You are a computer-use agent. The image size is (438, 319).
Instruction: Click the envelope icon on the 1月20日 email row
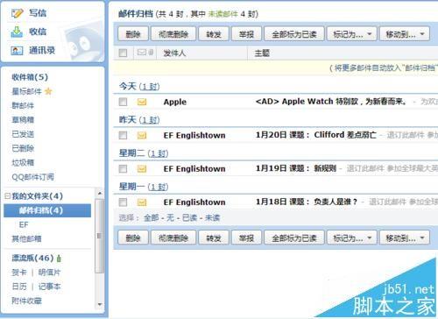tap(142, 136)
